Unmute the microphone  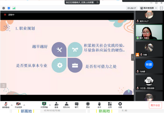6,105
